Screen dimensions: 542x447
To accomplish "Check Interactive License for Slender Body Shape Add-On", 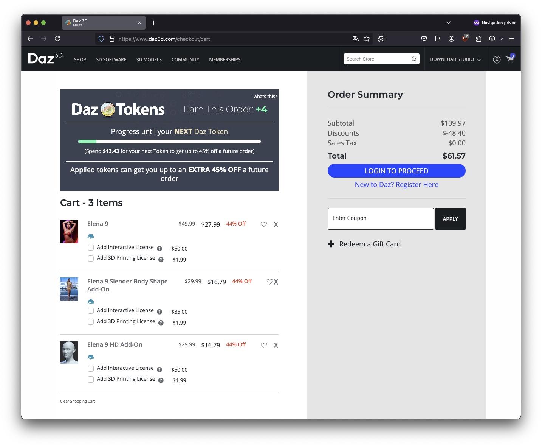I will coord(91,311).
